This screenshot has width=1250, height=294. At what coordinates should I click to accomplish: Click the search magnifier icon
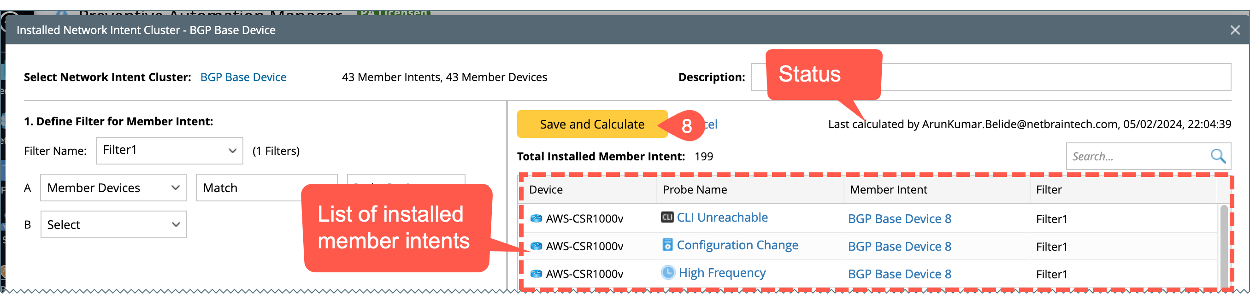tap(1218, 156)
